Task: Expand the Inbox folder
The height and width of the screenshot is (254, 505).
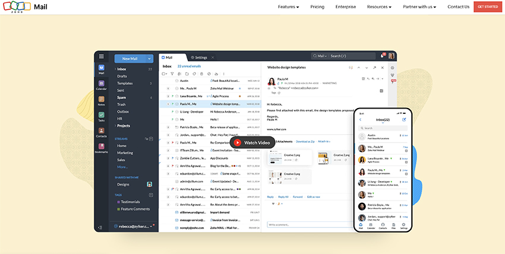Action: [115, 69]
